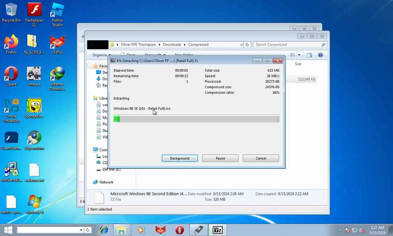Launch Opera from desktop shortcut
Viewport: 393px width, 236px height.
tap(11, 77)
